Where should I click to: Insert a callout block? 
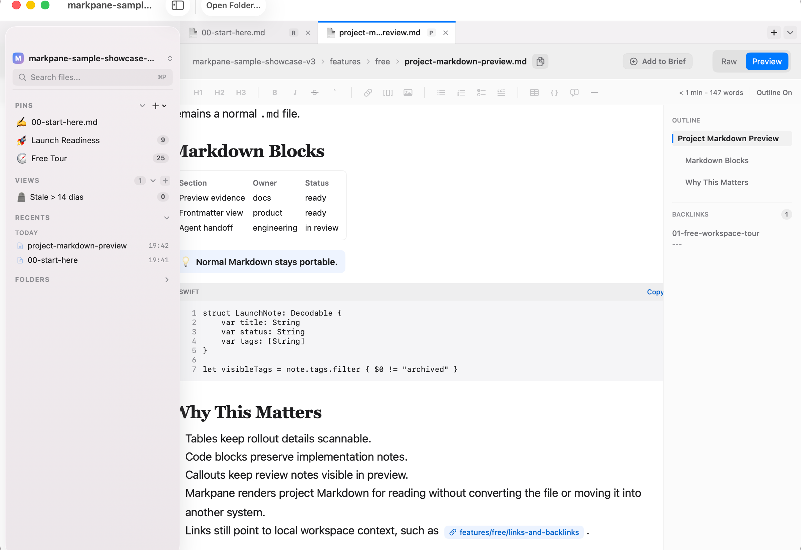[x=574, y=92]
